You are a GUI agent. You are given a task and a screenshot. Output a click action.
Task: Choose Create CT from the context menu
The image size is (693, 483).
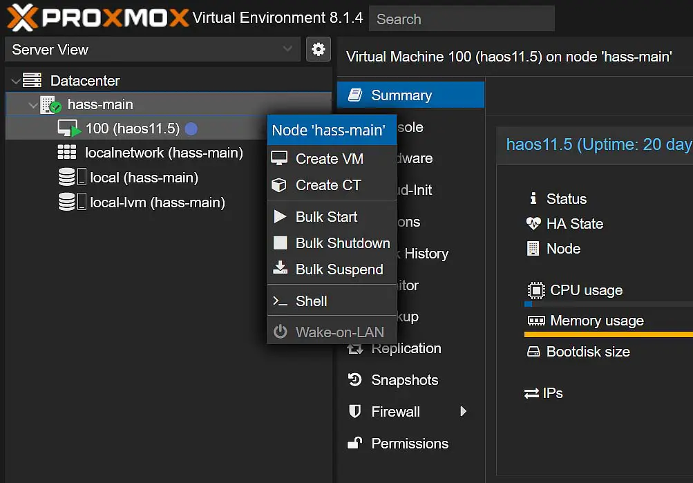(332, 184)
